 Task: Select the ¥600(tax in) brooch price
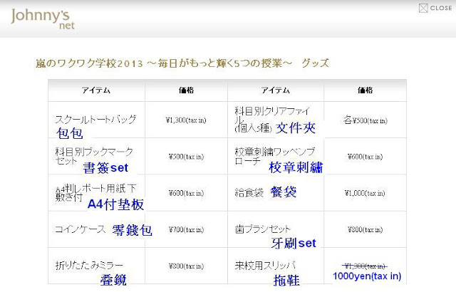[366, 157]
